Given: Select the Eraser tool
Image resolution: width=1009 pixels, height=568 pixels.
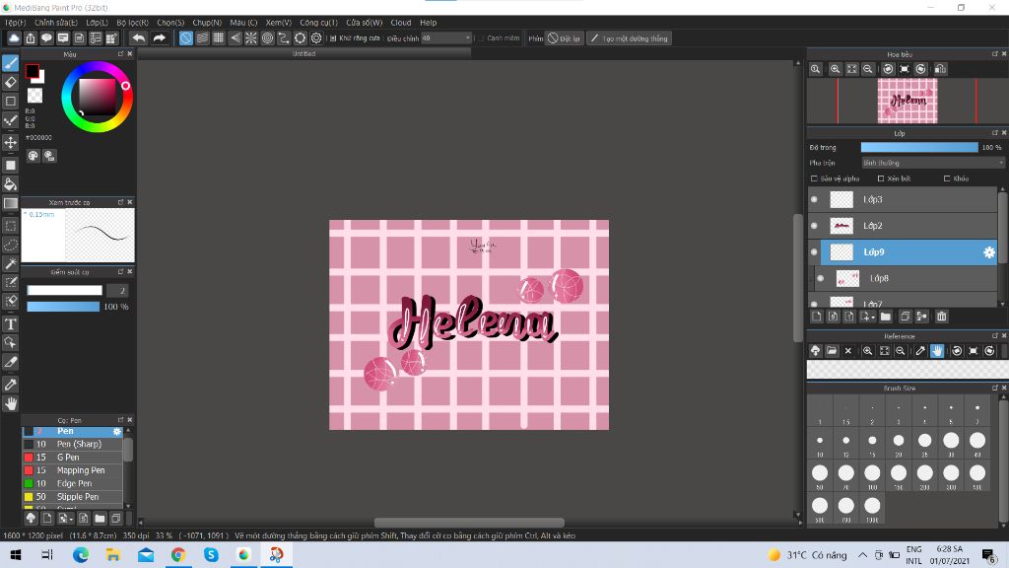Looking at the screenshot, I should point(10,83).
